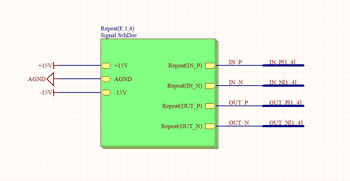
Task: Click the Repeat(IN_P) sheet entry port icon
Action: coord(210,65)
